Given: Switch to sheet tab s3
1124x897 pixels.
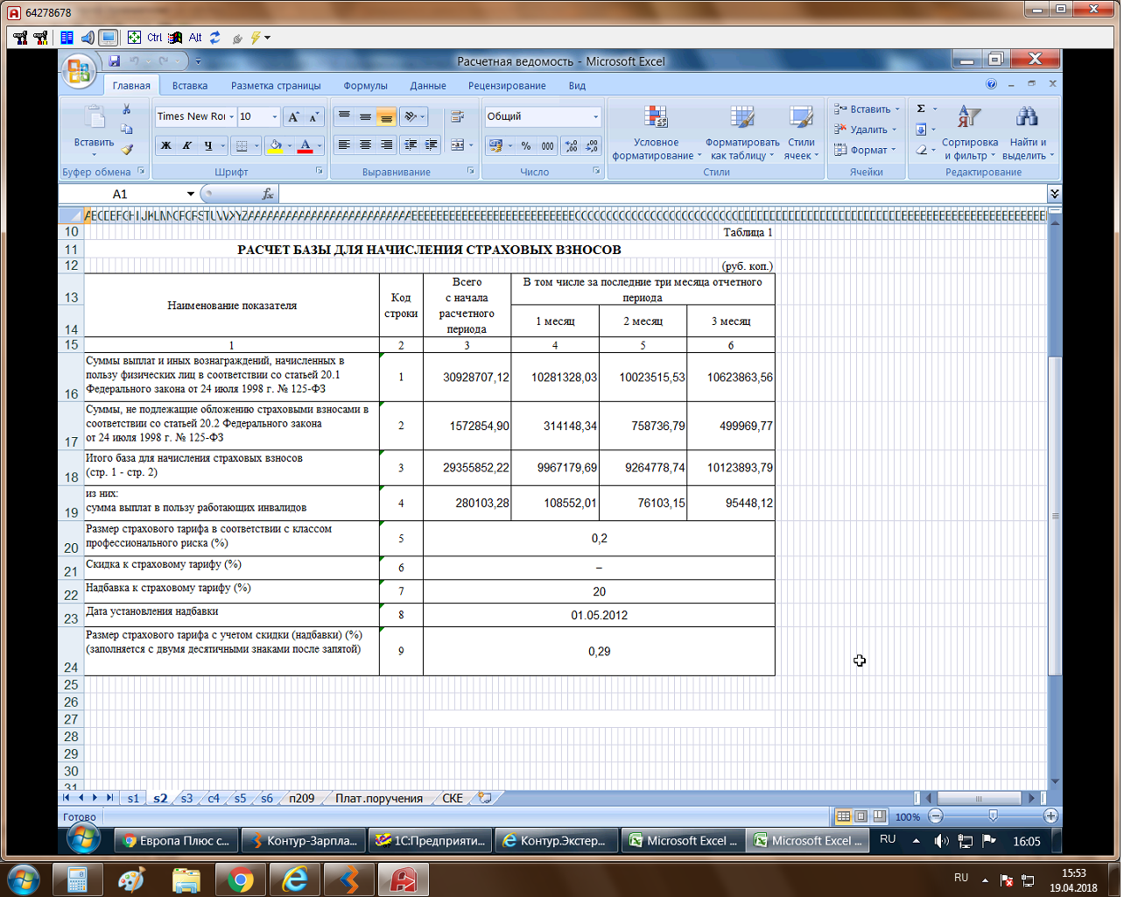Looking at the screenshot, I should [x=186, y=798].
